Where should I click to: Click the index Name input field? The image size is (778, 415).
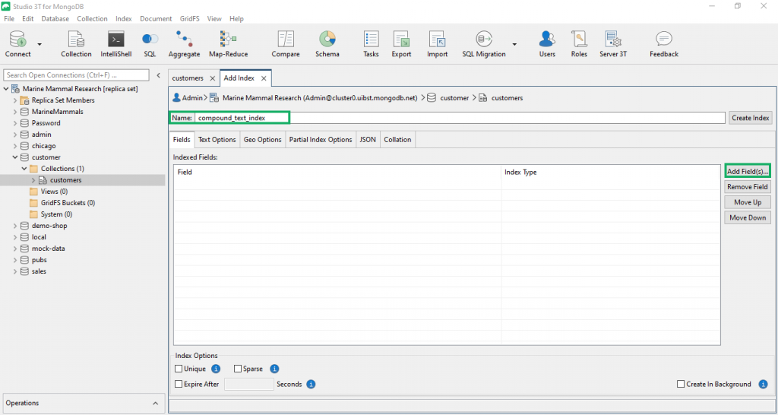tap(460, 118)
